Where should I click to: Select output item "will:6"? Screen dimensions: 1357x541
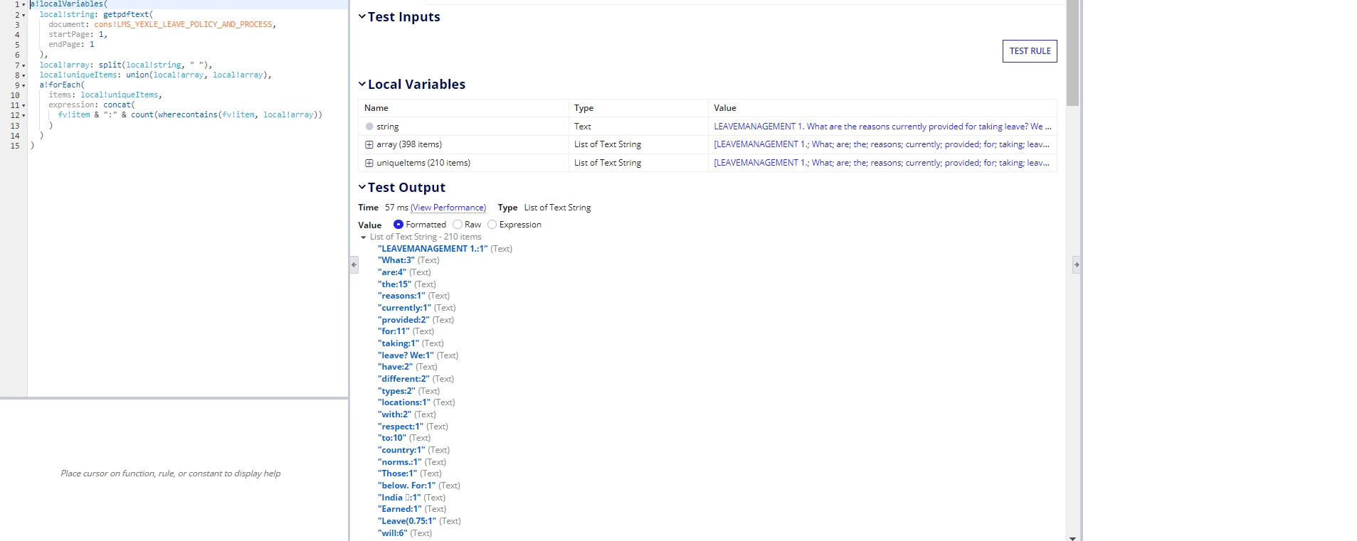tap(393, 533)
